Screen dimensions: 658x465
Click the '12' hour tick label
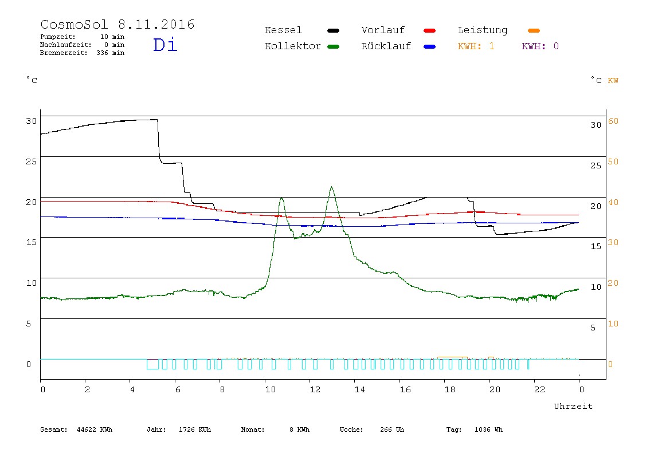coord(315,389)
